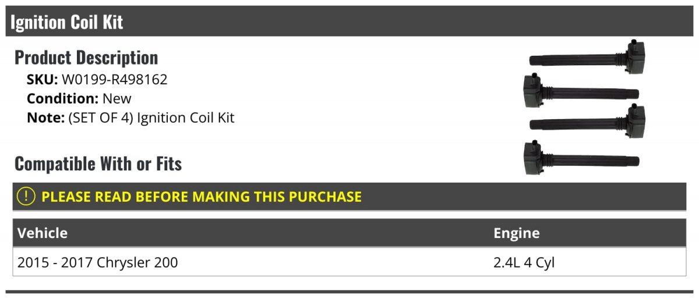699x299 pixels.
Task: Click the Ignition Coil Kit title bar
Action: tap(349, 22)
